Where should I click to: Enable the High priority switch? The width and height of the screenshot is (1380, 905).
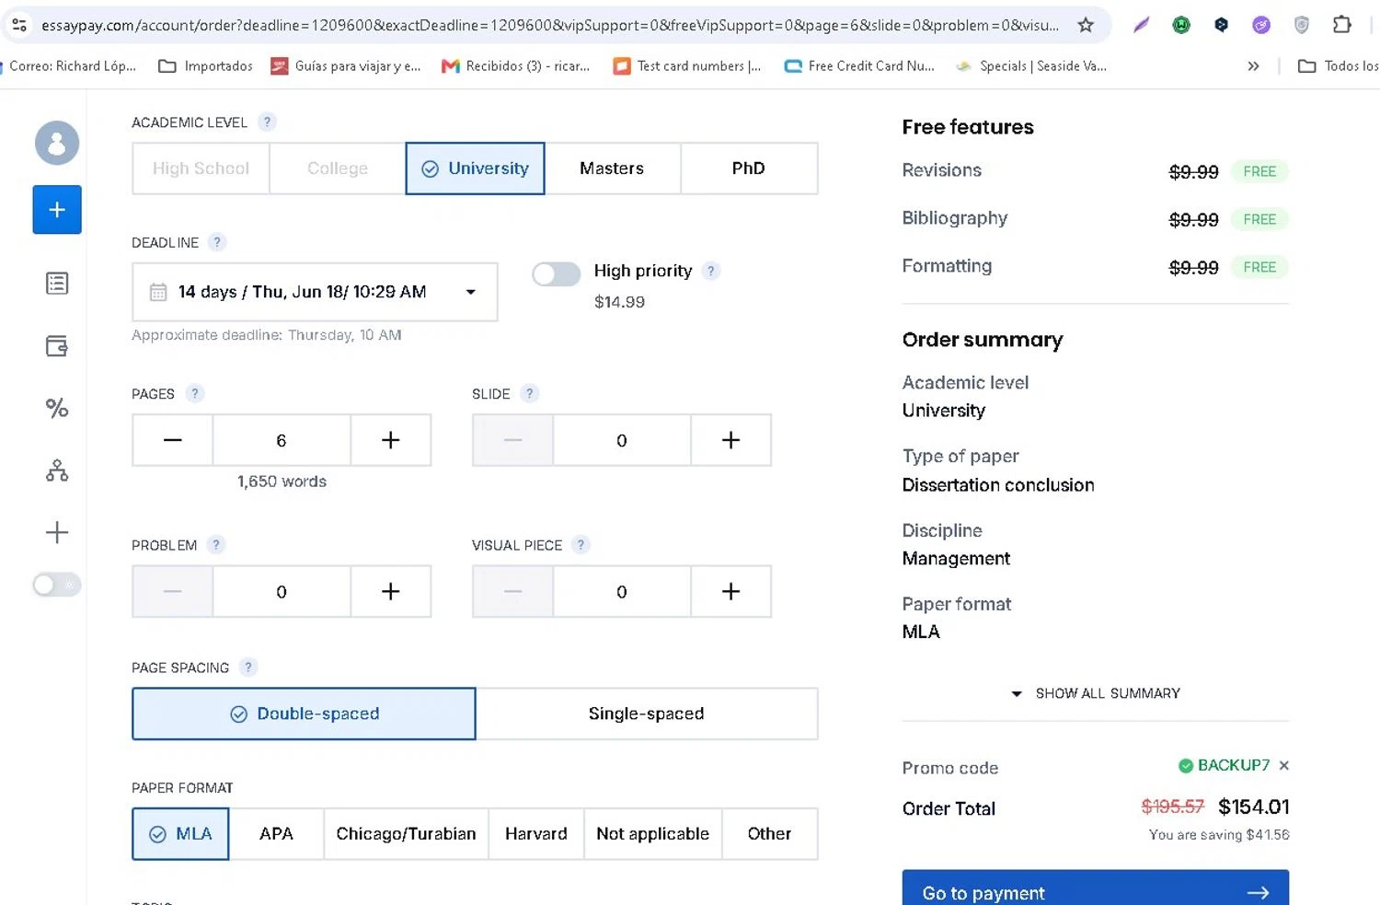click(x=556, y=273)
